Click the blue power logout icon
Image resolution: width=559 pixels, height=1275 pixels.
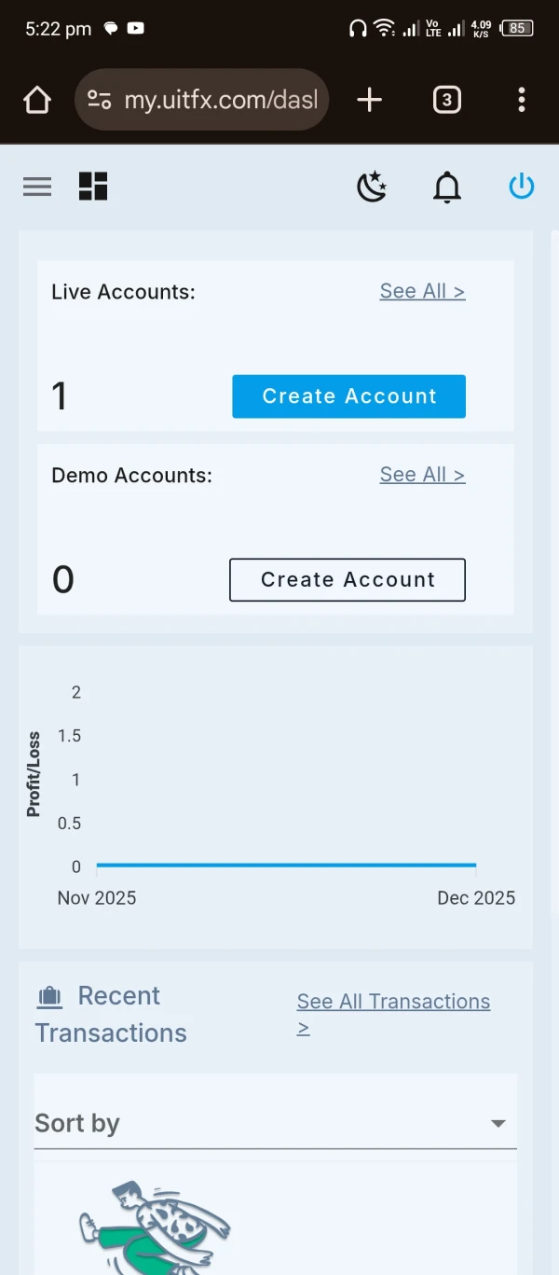[522, 187]
